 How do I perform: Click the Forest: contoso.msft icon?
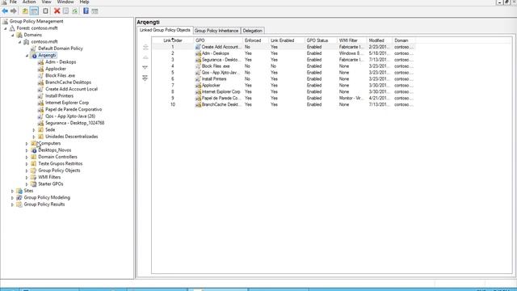[x=12, y=28]
